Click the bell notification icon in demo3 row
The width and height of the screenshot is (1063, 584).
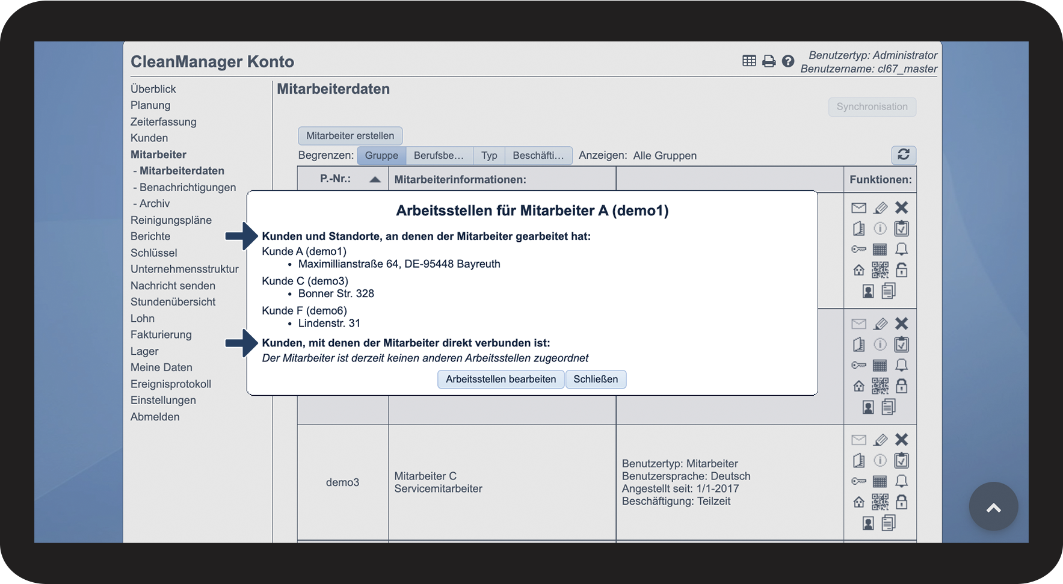901,481
